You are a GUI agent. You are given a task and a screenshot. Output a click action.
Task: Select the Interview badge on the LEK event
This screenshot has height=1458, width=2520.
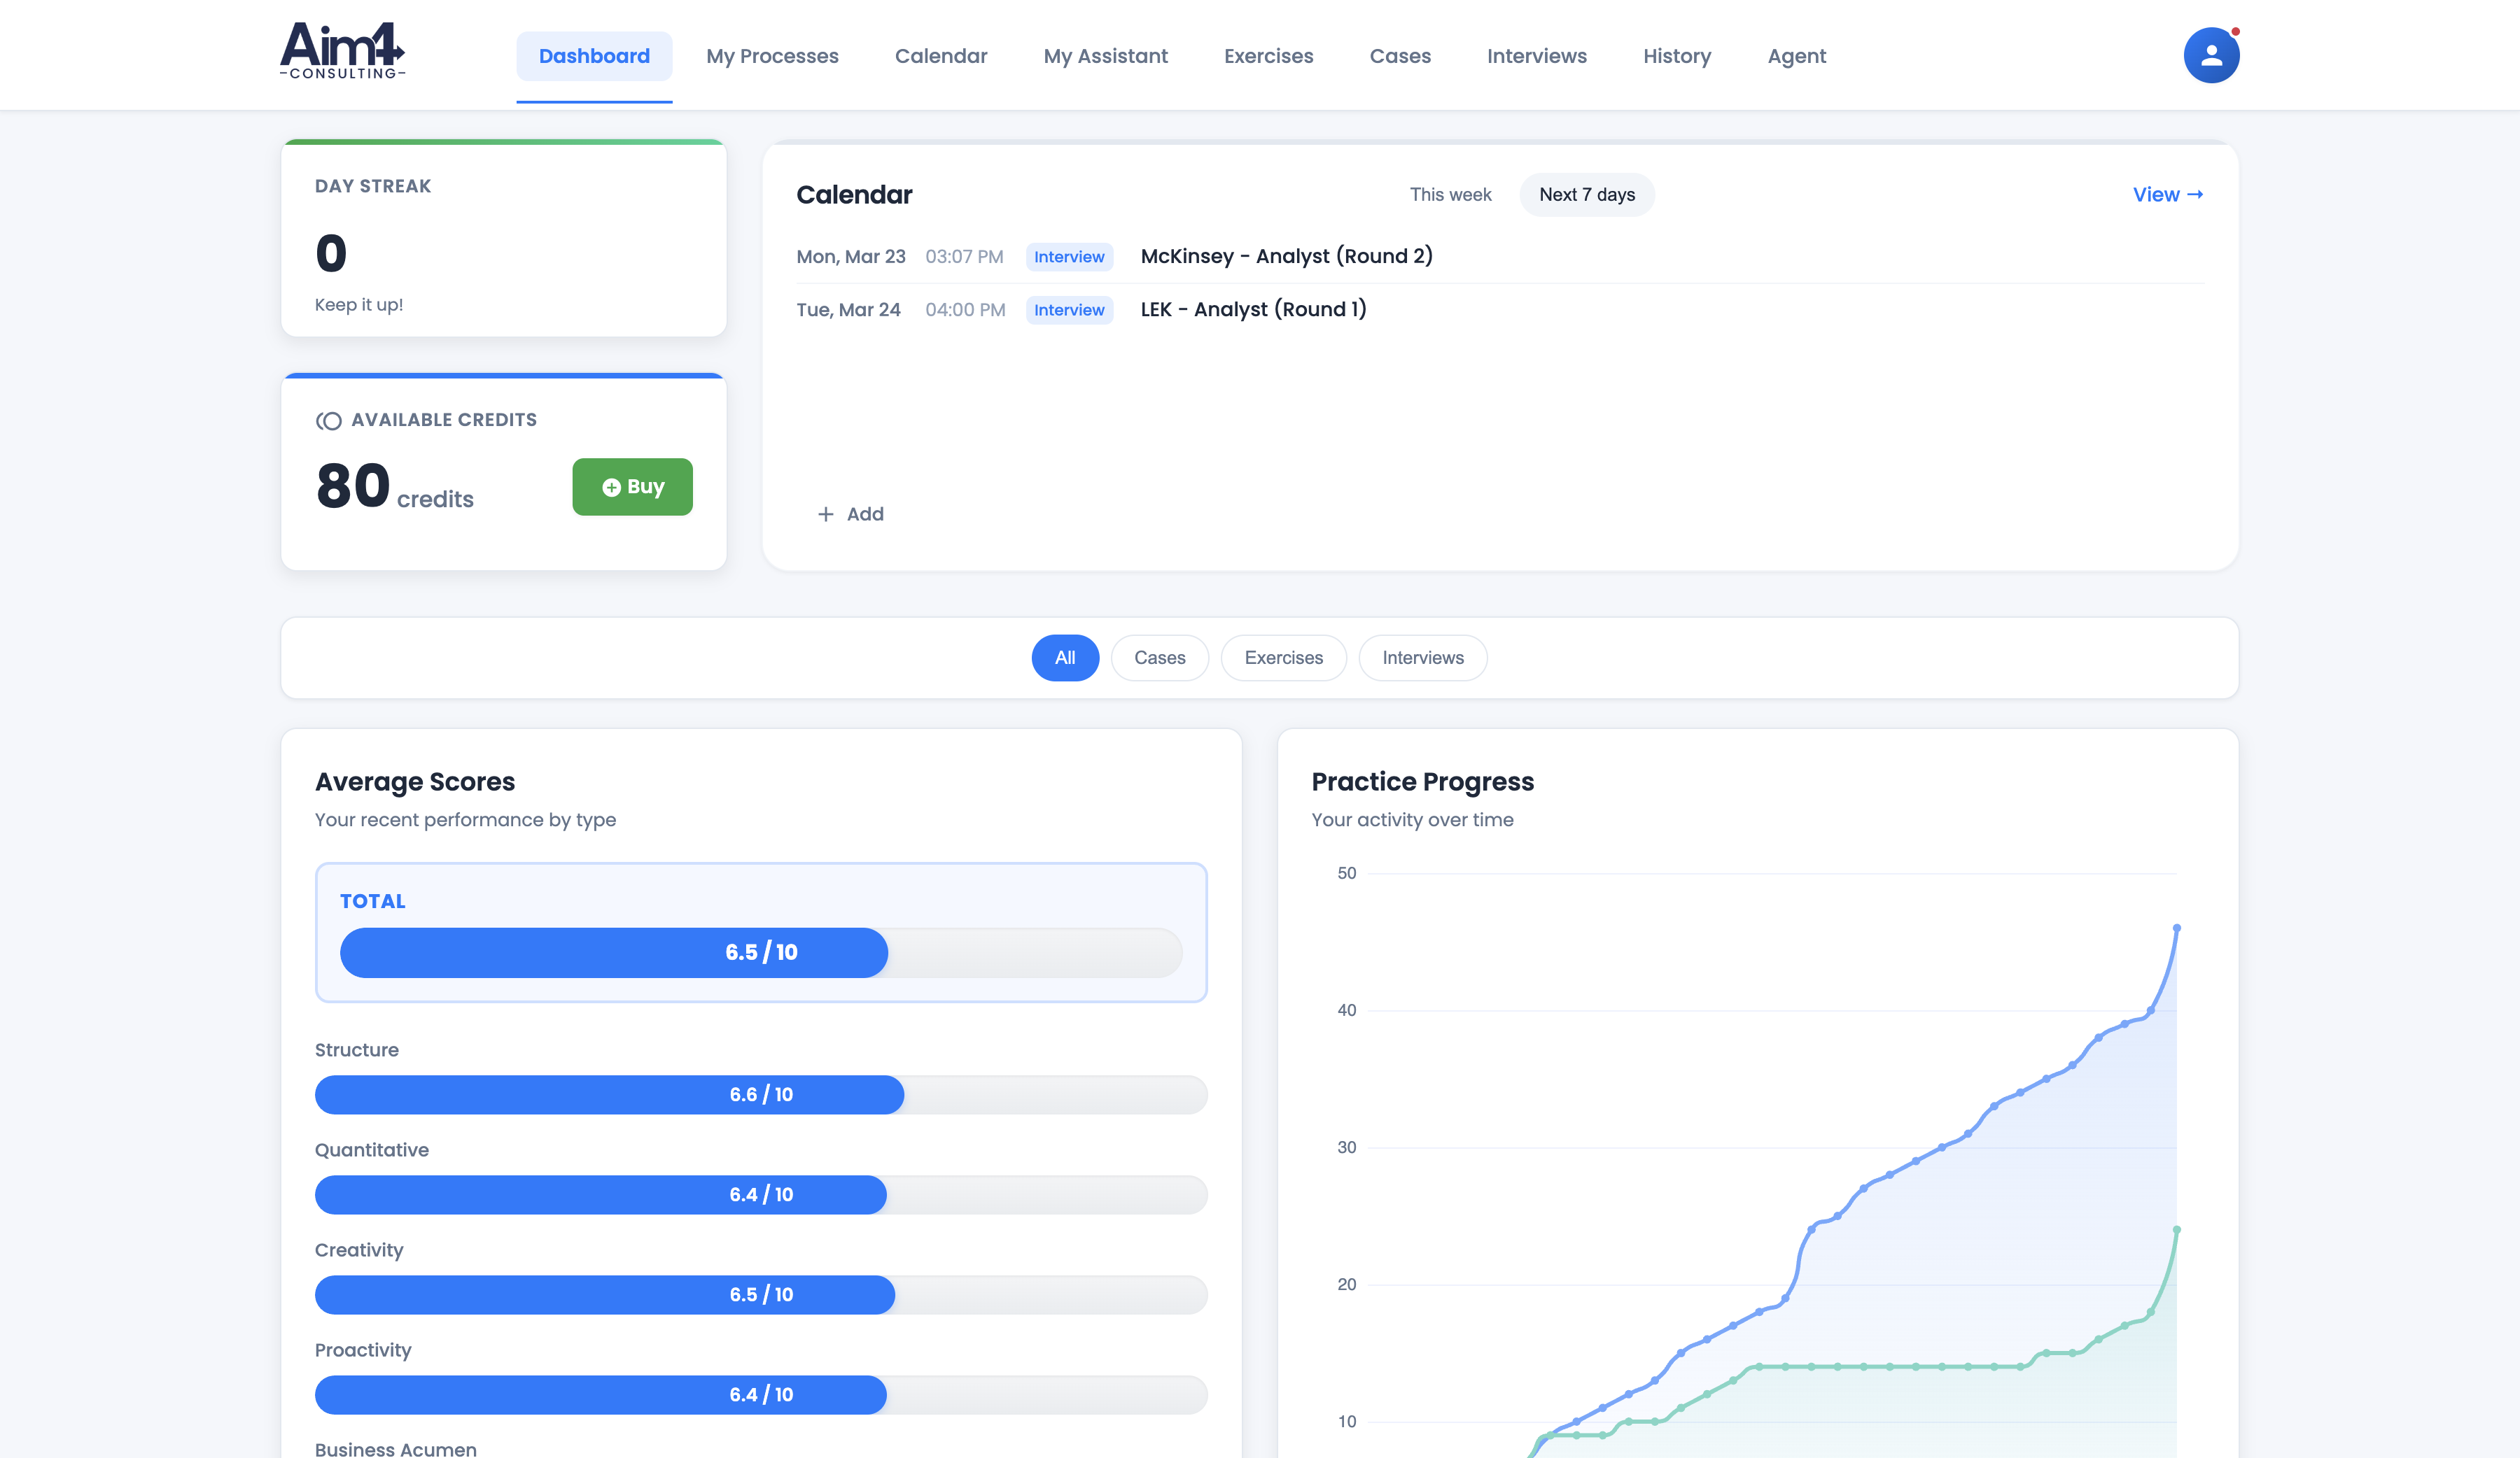pyautogui.click(x=1069, y=310)
